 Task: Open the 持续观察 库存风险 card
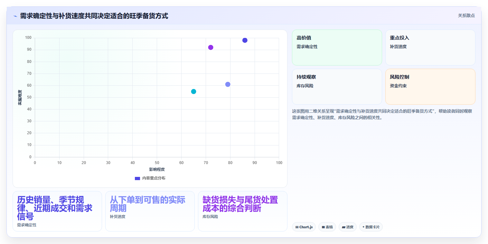(337, 87)
